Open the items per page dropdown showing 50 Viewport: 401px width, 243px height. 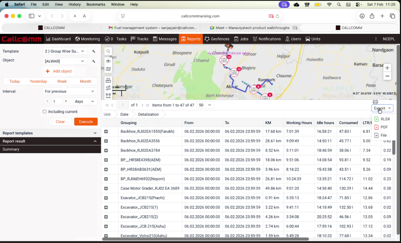coord(205,105)
